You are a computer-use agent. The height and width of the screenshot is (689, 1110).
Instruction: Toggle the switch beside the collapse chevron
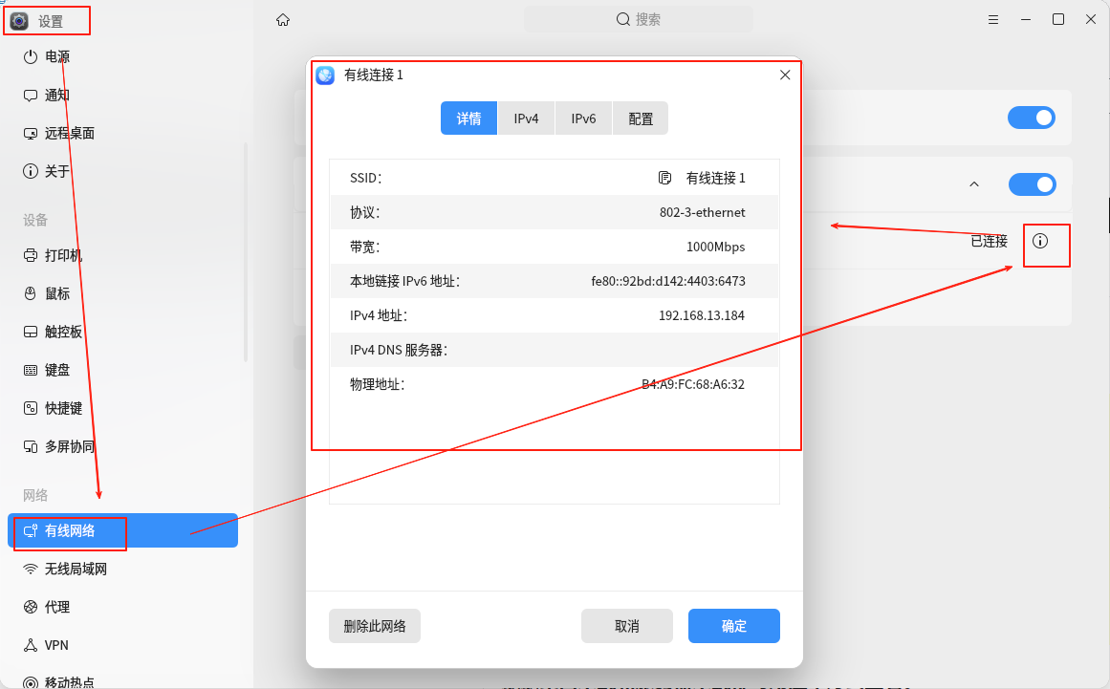1032,183
